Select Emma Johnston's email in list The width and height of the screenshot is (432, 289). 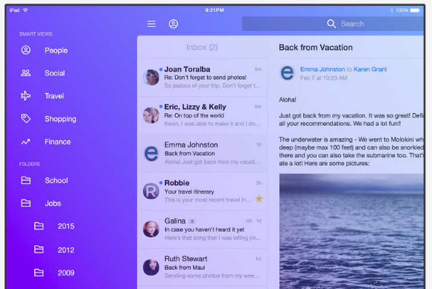(x=203, y=153)
